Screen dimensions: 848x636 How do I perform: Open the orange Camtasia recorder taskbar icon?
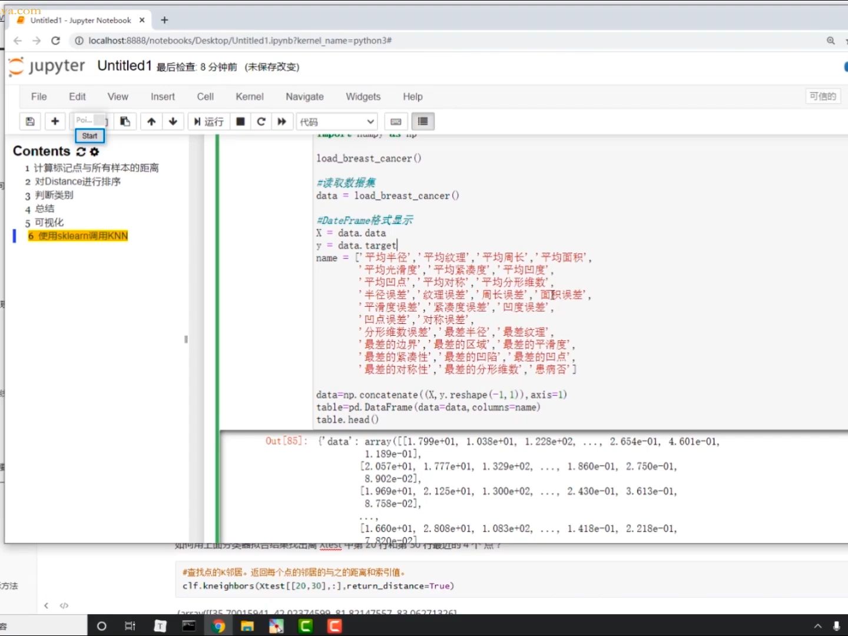click(334, 626)
